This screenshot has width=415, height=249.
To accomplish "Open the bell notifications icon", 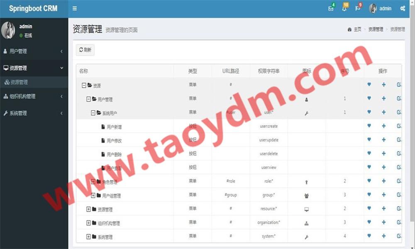I will (344, 8).
